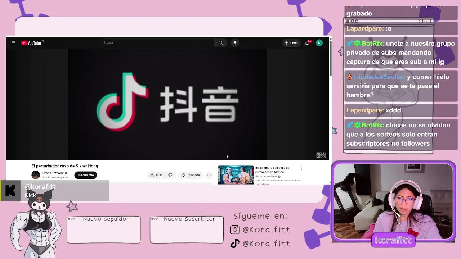
Task: Activate voice search microphone
Action: click(235, 43)
